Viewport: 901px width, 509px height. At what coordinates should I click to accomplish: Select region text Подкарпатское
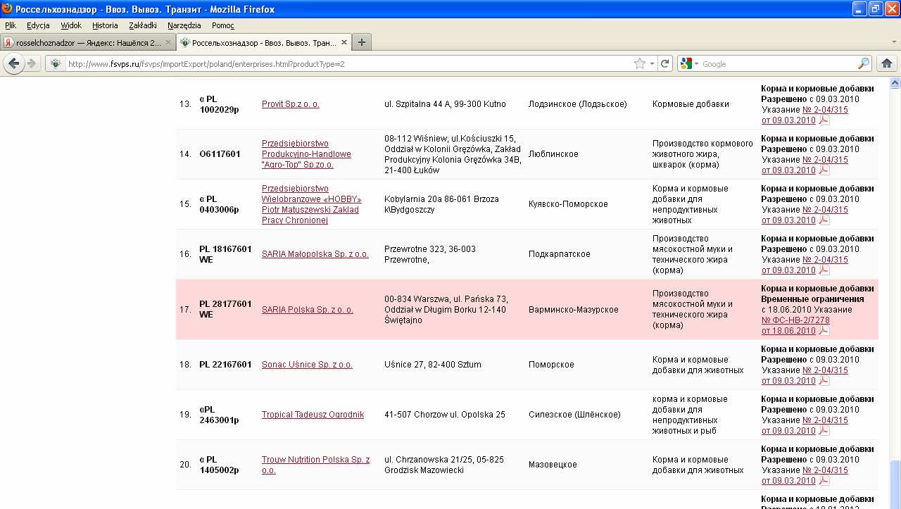[560, 254]
